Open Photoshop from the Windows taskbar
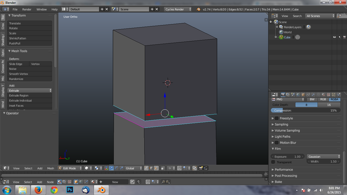The height and width of the screenshot is (195, 347). (x=70, y=190)
